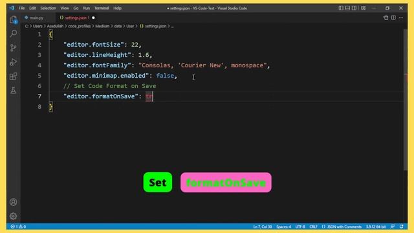Open the Go menu
This screenshot has height=233, width=414.
pos(76,8)
